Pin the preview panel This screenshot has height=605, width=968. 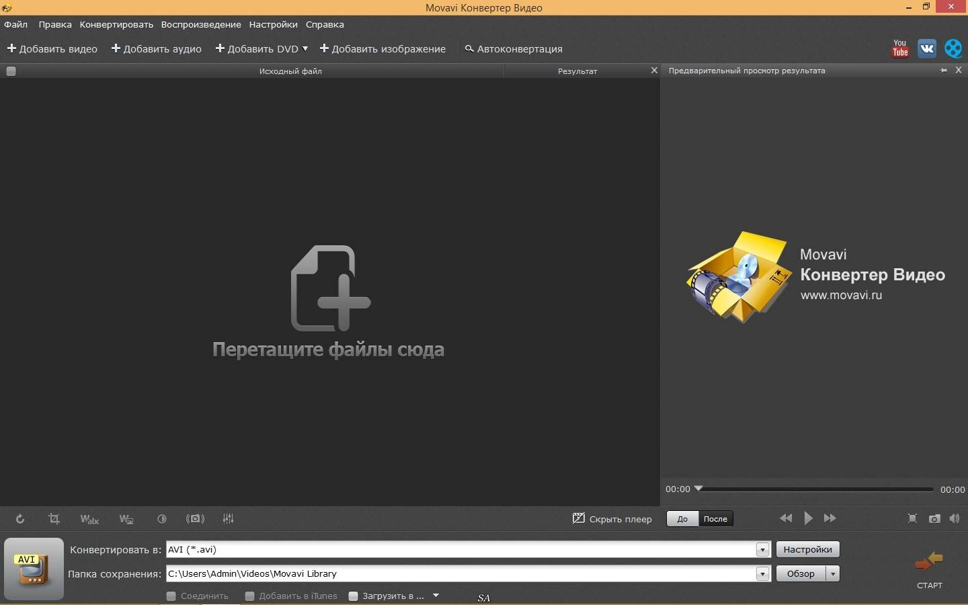pyautogui.click(x=944, y=71)
